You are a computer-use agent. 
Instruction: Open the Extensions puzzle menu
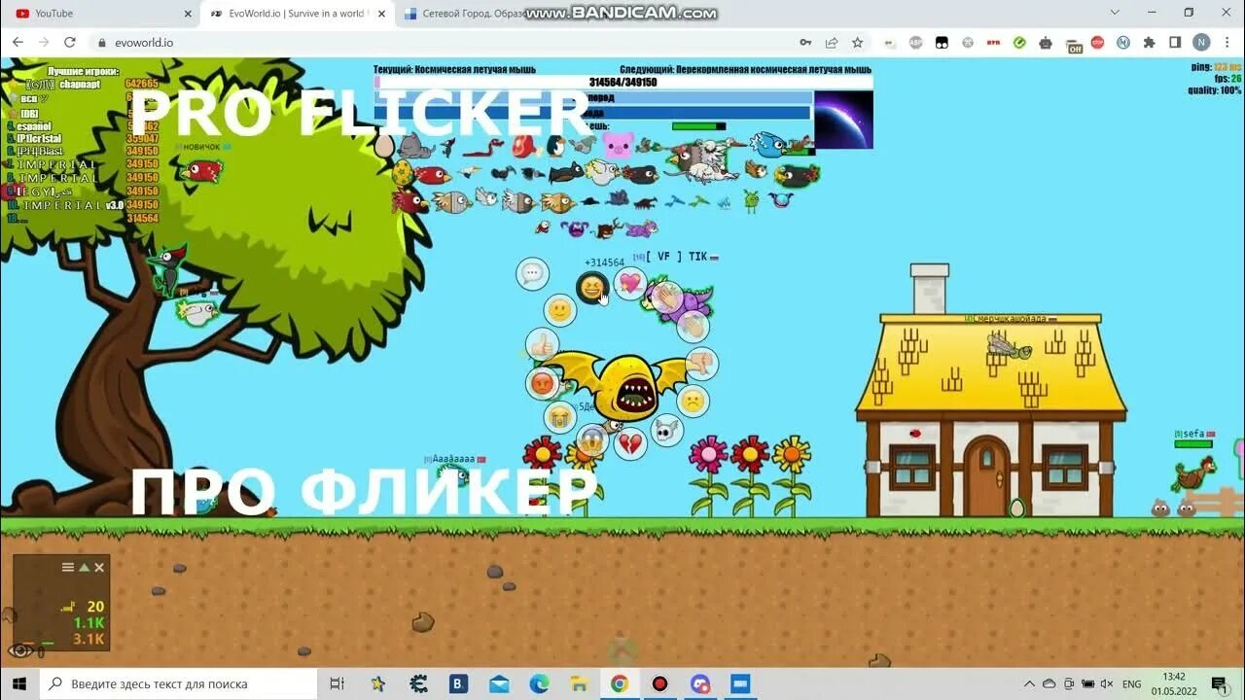point(1149,42)
